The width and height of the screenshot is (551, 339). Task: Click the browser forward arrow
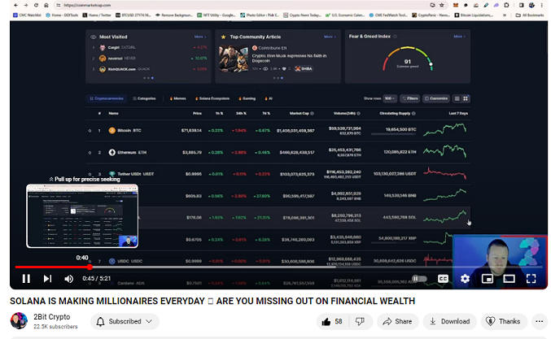point(26,5)
